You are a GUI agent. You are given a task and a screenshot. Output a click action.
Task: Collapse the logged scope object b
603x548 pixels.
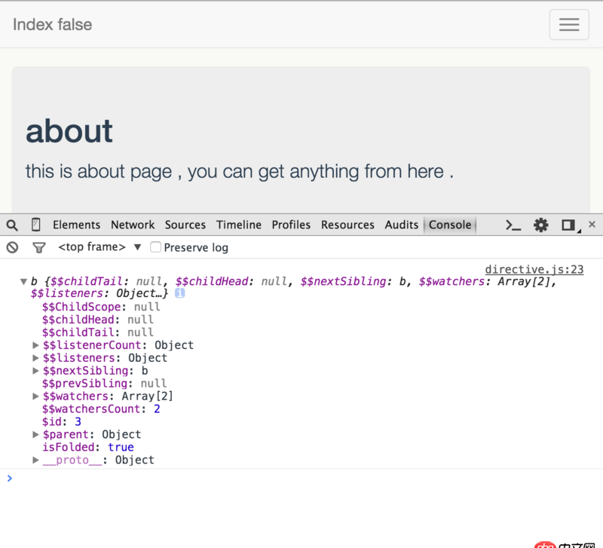[x=23, y=282]
